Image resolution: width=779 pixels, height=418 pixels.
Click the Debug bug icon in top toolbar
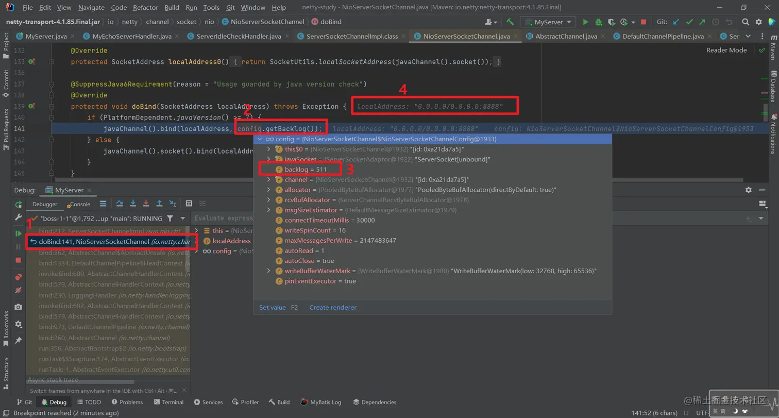(x=598, y=22)
